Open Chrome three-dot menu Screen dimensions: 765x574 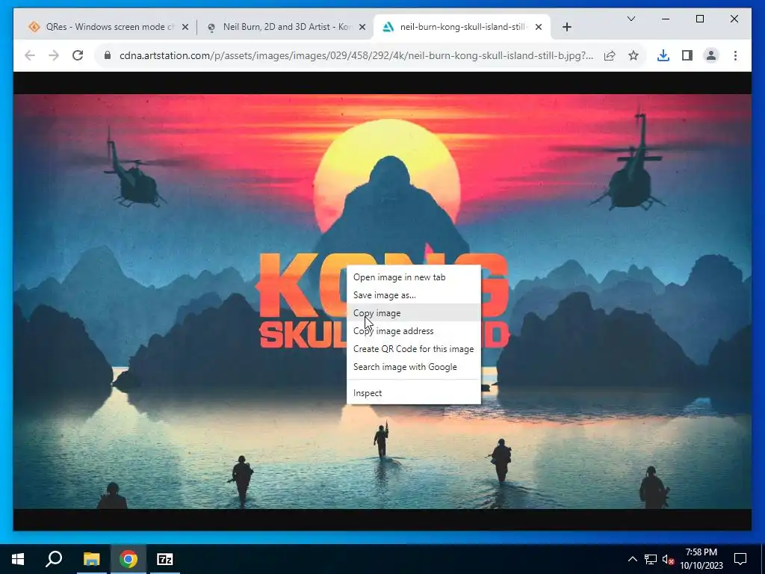(735, 55)
